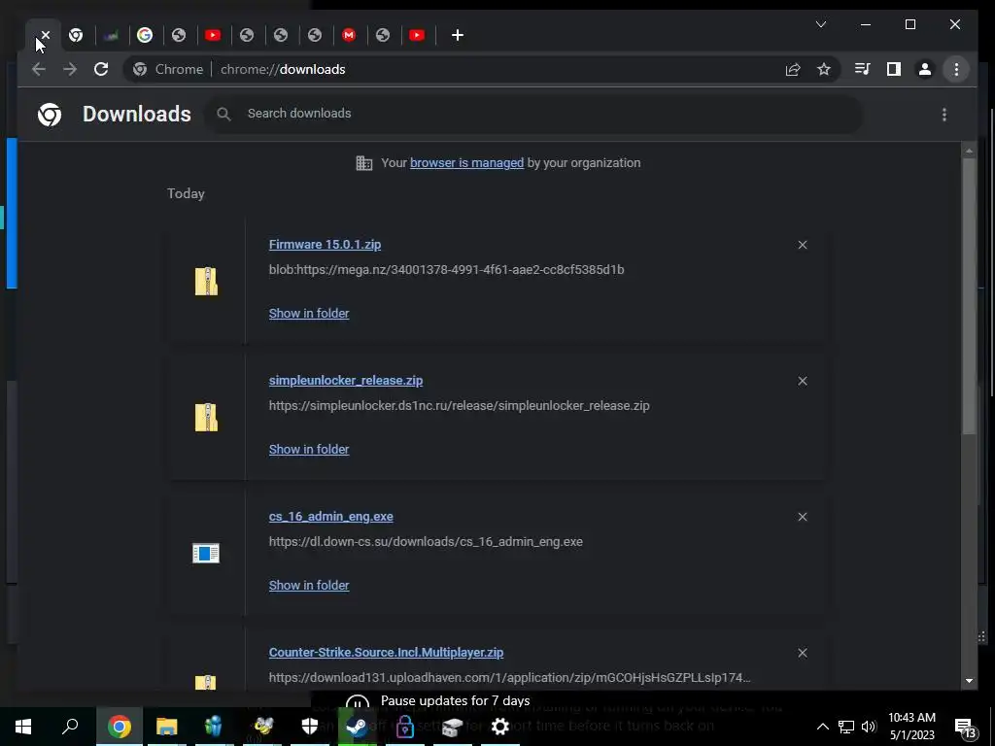
Task: Open Settings gear on the taskbar
Action: 500,727
